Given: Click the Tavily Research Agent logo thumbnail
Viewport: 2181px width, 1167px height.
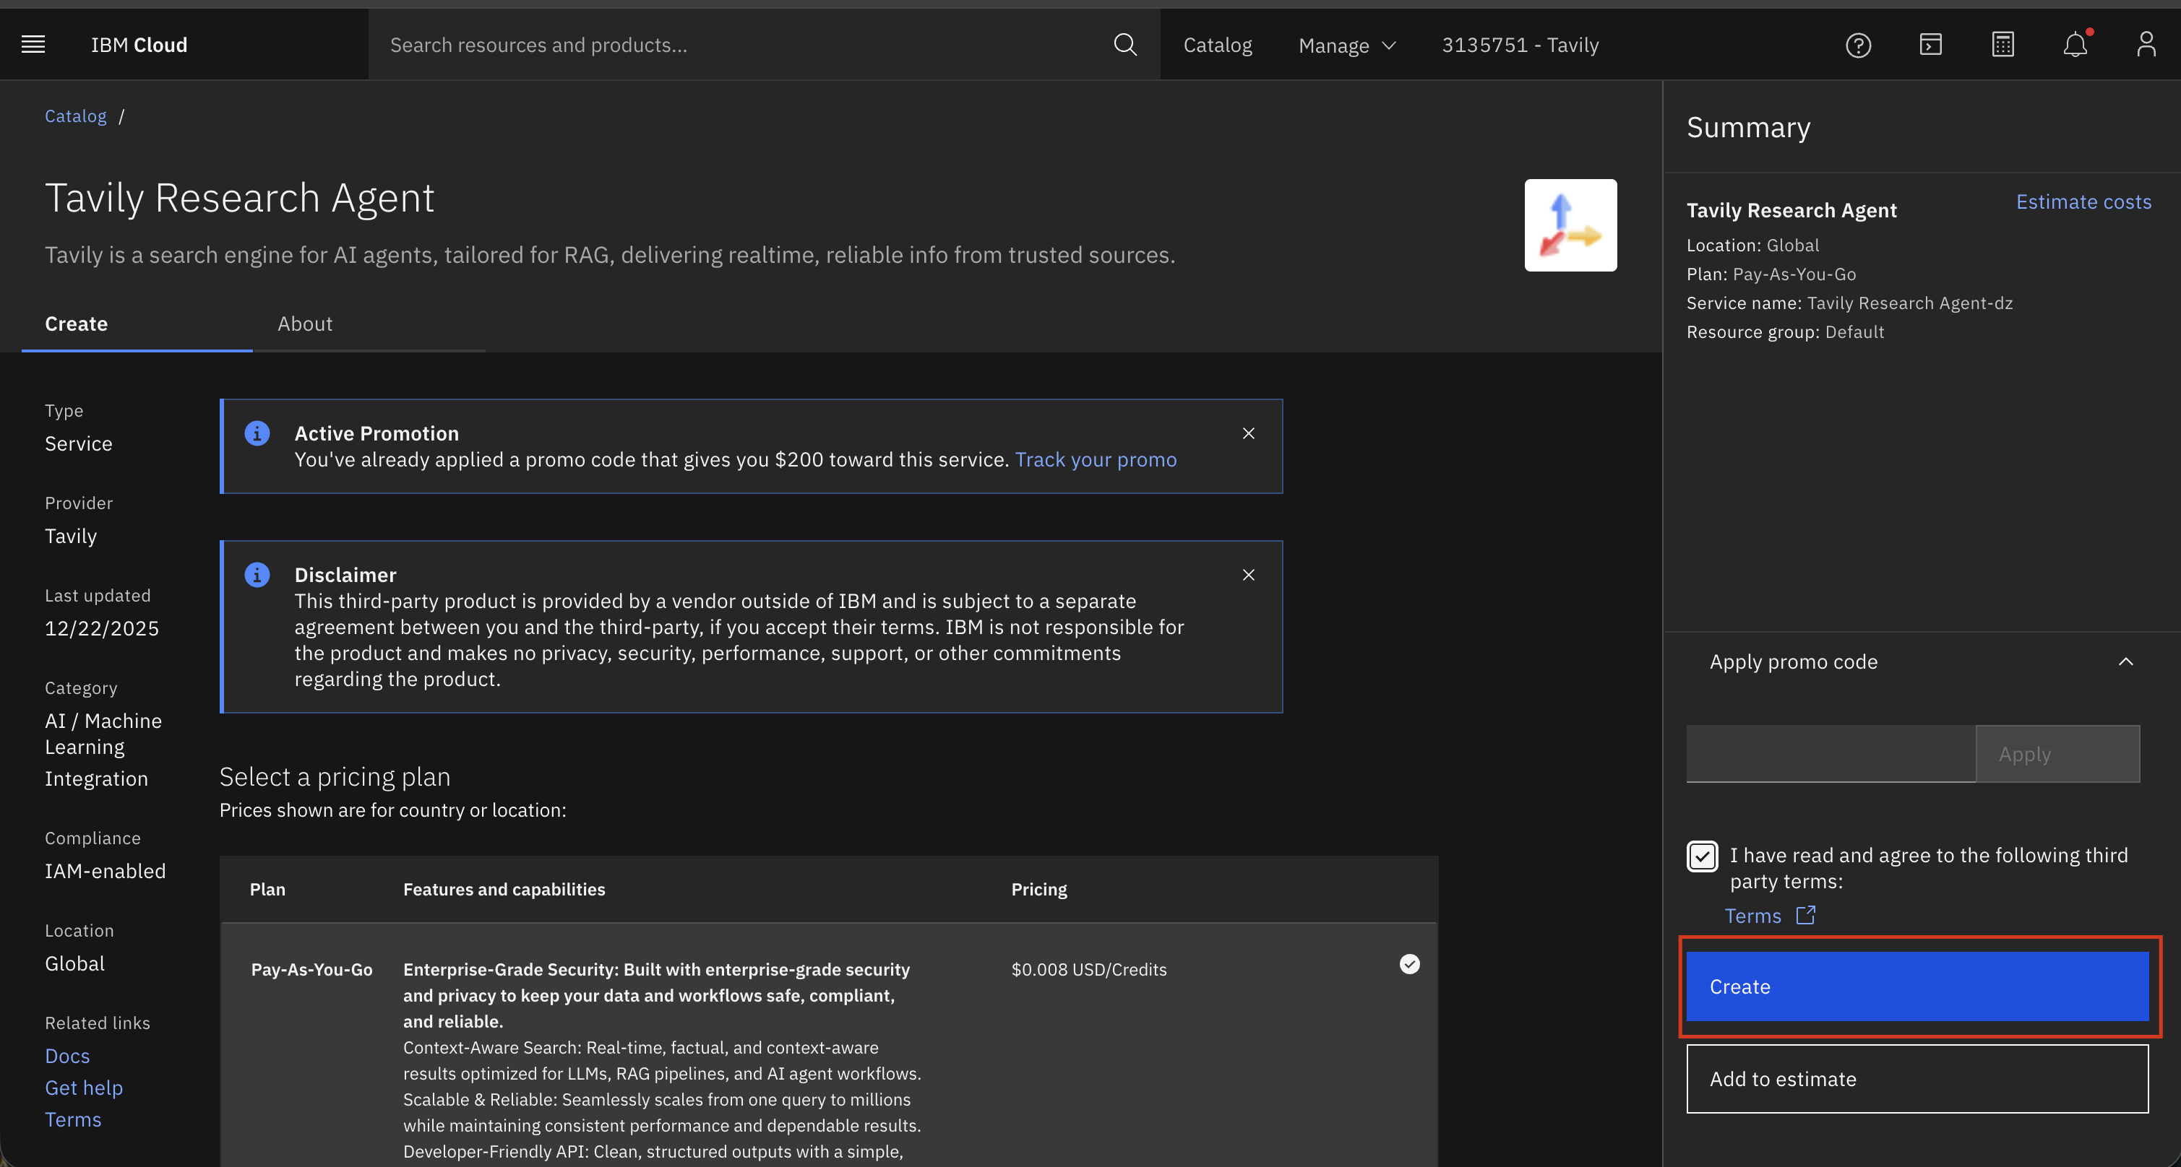Looking at the screenshot, I should pyautogui.click(x=1570, y=225).
